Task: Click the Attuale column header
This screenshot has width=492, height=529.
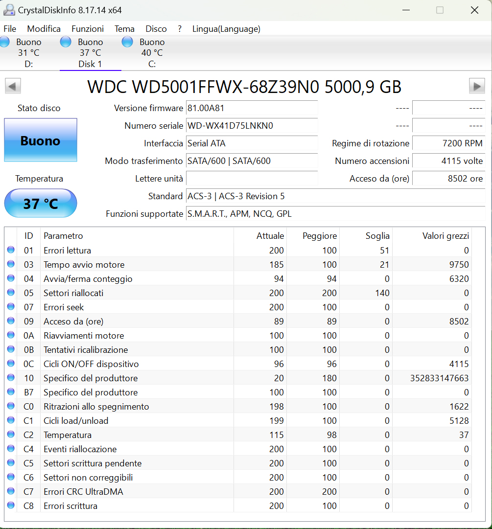Action: coord(260,235)
